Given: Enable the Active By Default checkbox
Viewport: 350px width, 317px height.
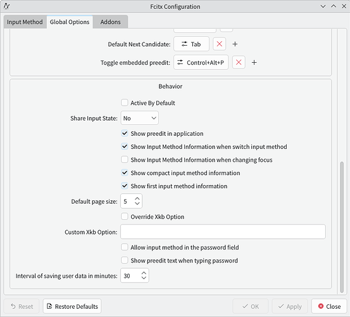Looking at the screenshot, I should click(x=124, y=103).
